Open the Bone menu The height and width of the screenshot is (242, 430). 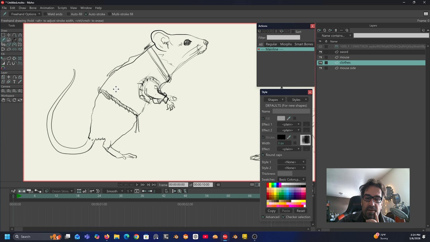coord(33,8)
